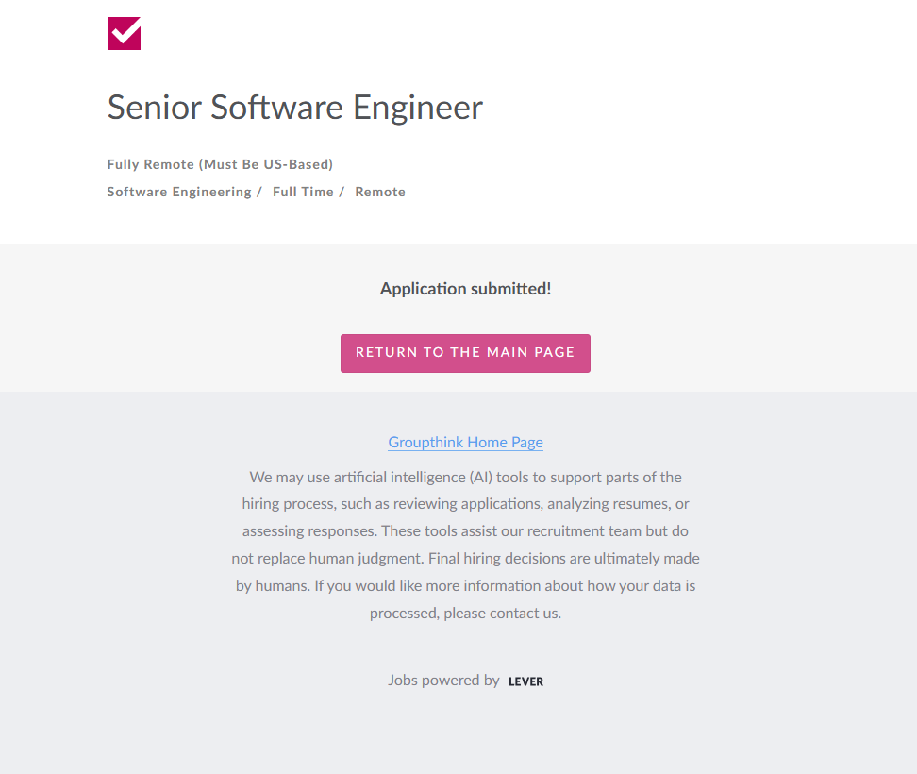Click the Remote workplace type label
The image size is (917, 774).
tap(380, 192)
